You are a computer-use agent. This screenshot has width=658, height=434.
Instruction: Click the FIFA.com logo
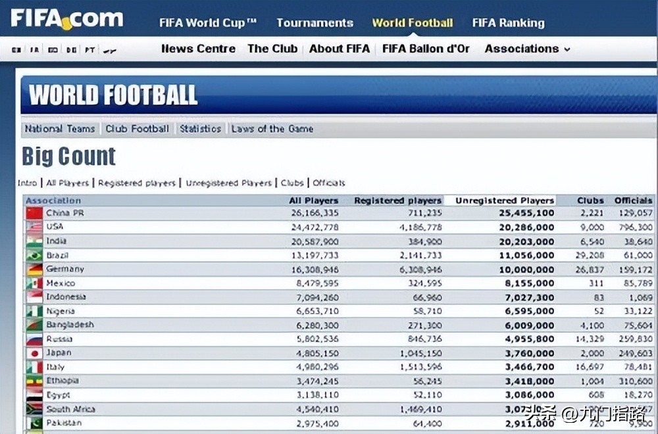pos(66,19)
